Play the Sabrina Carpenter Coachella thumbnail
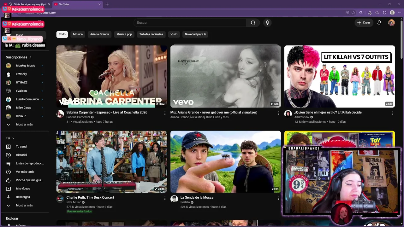 pos(112,77)
